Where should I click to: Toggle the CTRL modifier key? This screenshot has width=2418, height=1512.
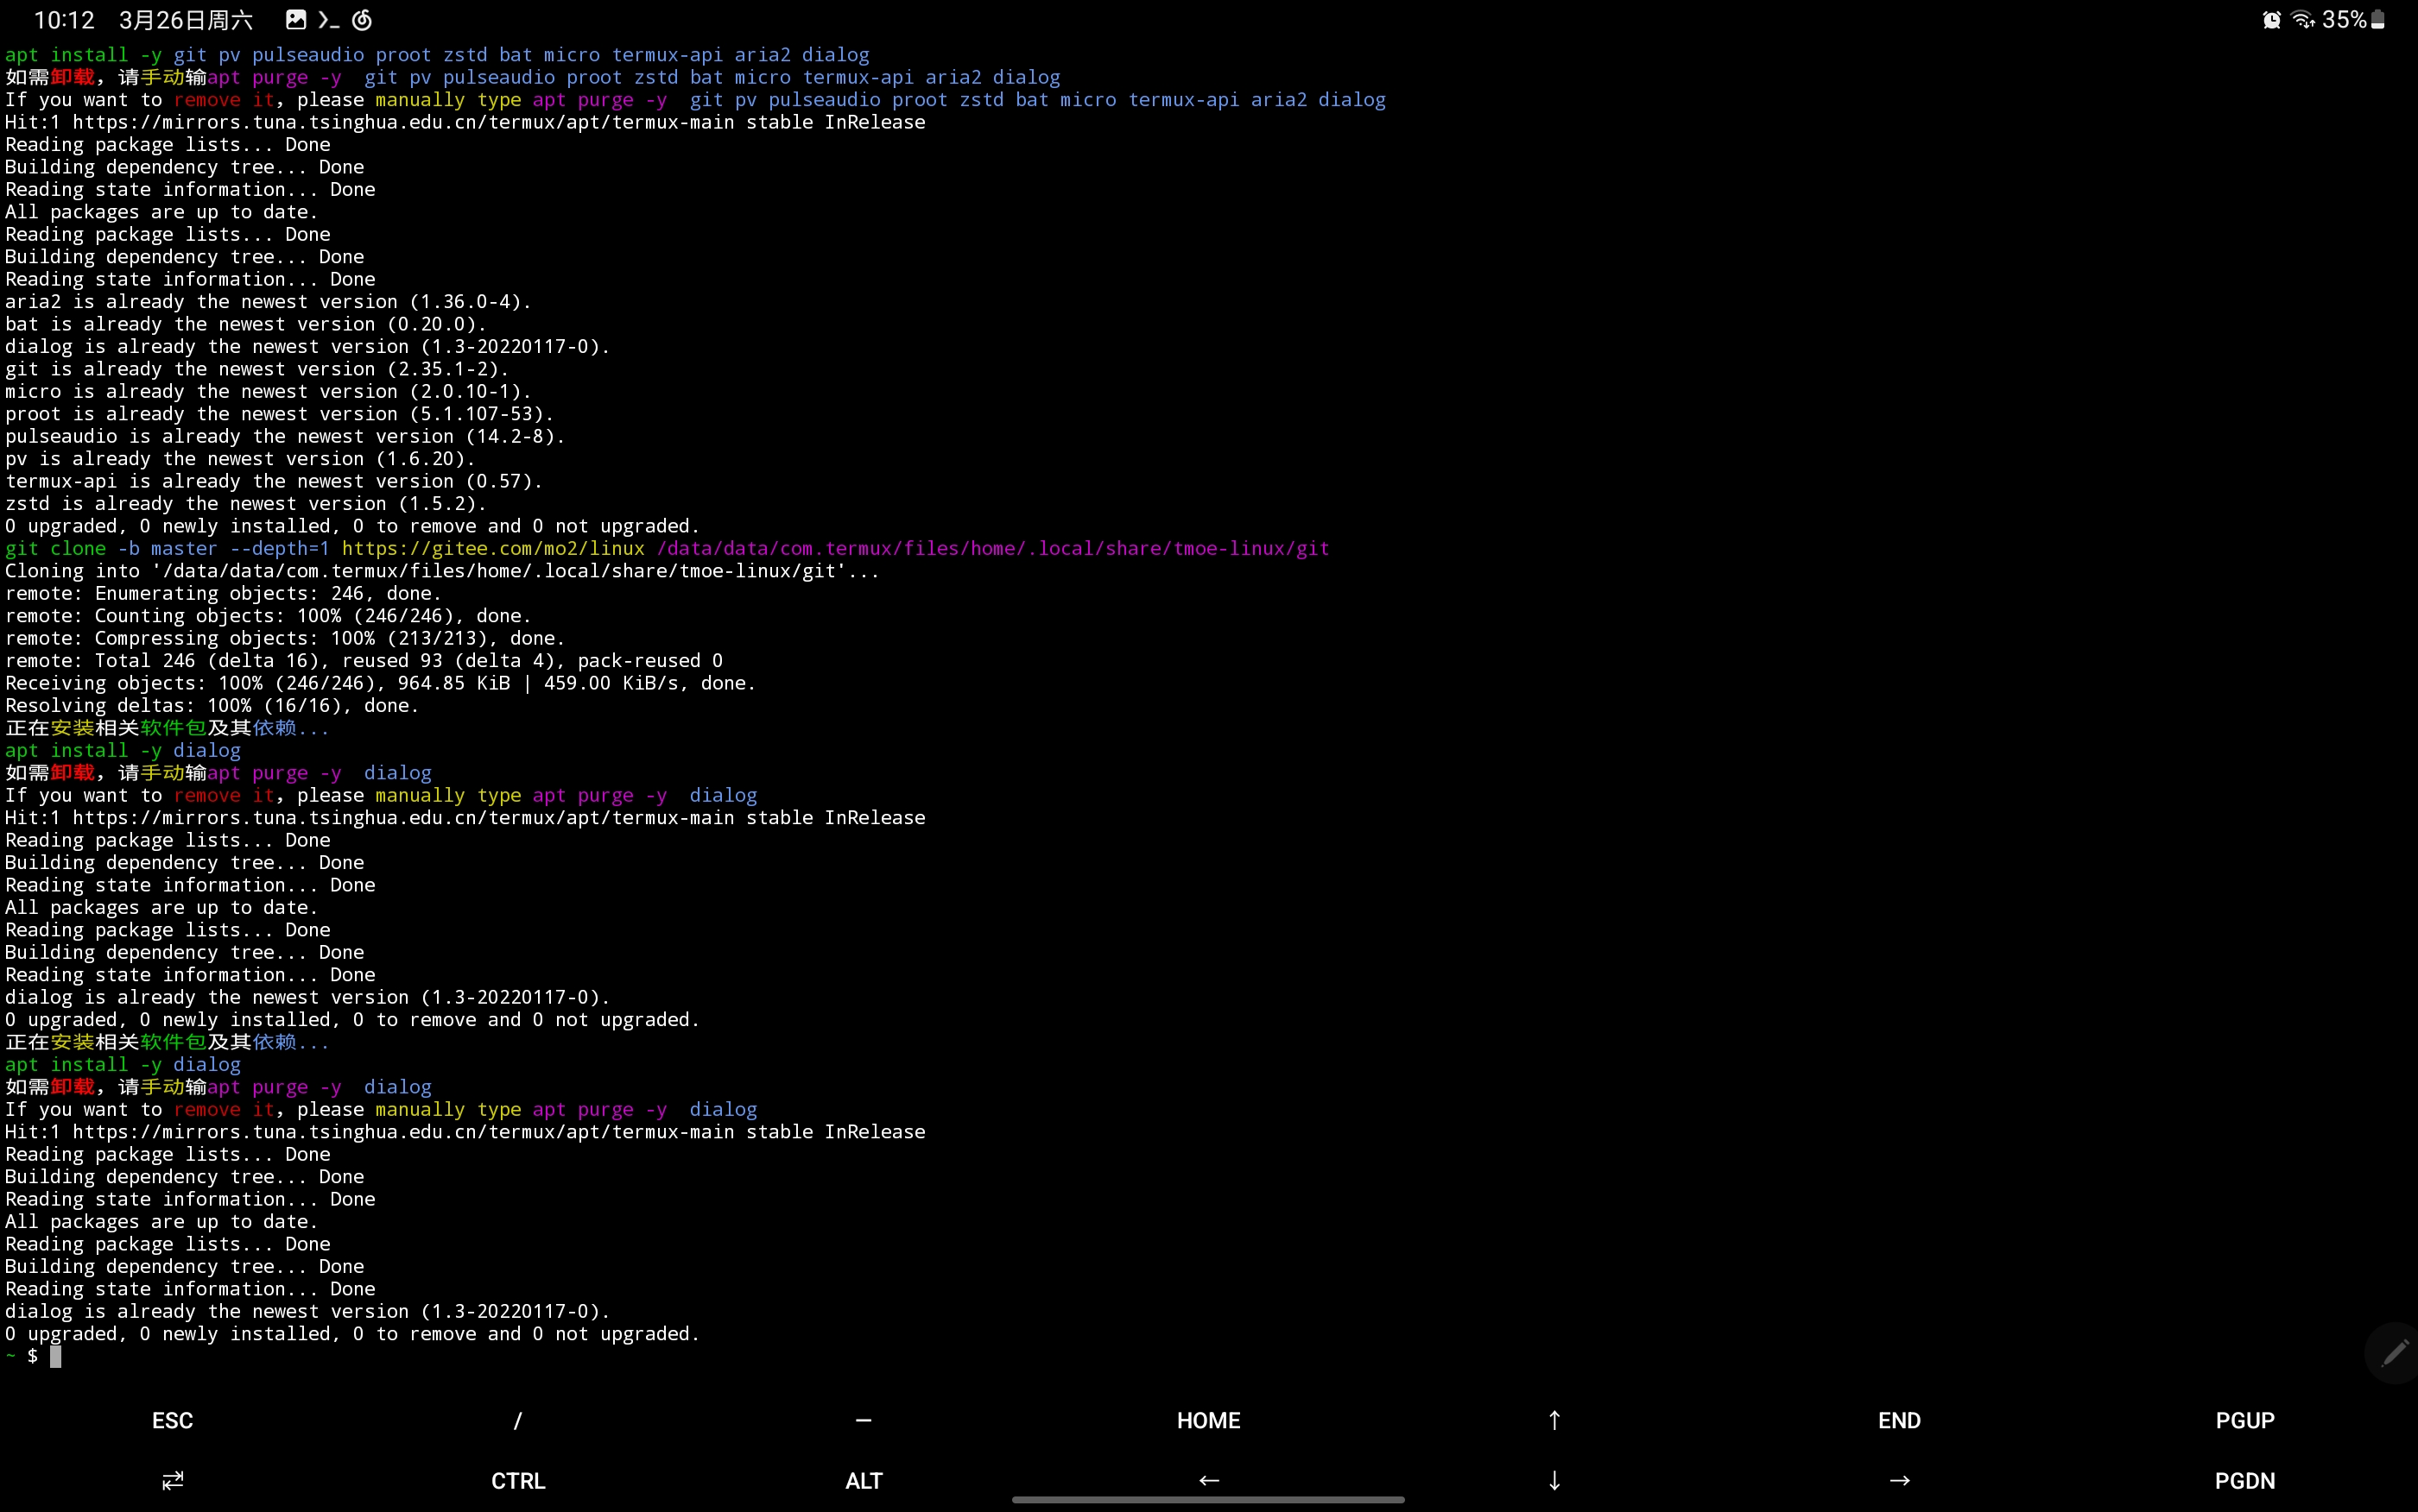517,1480
